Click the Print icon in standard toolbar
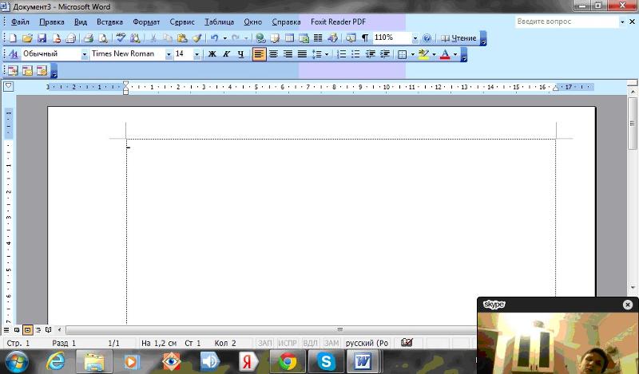Image resolution: width=639 pixels, height=374 pixels. tap(89, 38)
